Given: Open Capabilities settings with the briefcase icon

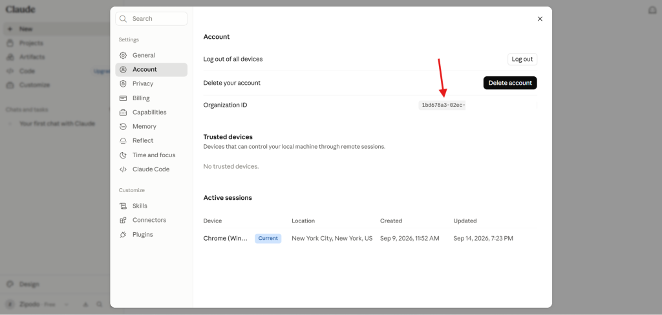Looking at the screenshot, I should click(x=151, y=113).
